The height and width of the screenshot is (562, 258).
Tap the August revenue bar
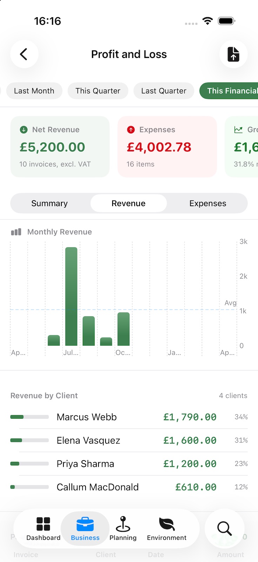pyautogui.click(x=89, y=331)
